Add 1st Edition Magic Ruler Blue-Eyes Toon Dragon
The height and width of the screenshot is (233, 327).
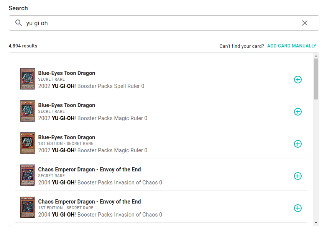pyautogui.click(x=297, y=144)
